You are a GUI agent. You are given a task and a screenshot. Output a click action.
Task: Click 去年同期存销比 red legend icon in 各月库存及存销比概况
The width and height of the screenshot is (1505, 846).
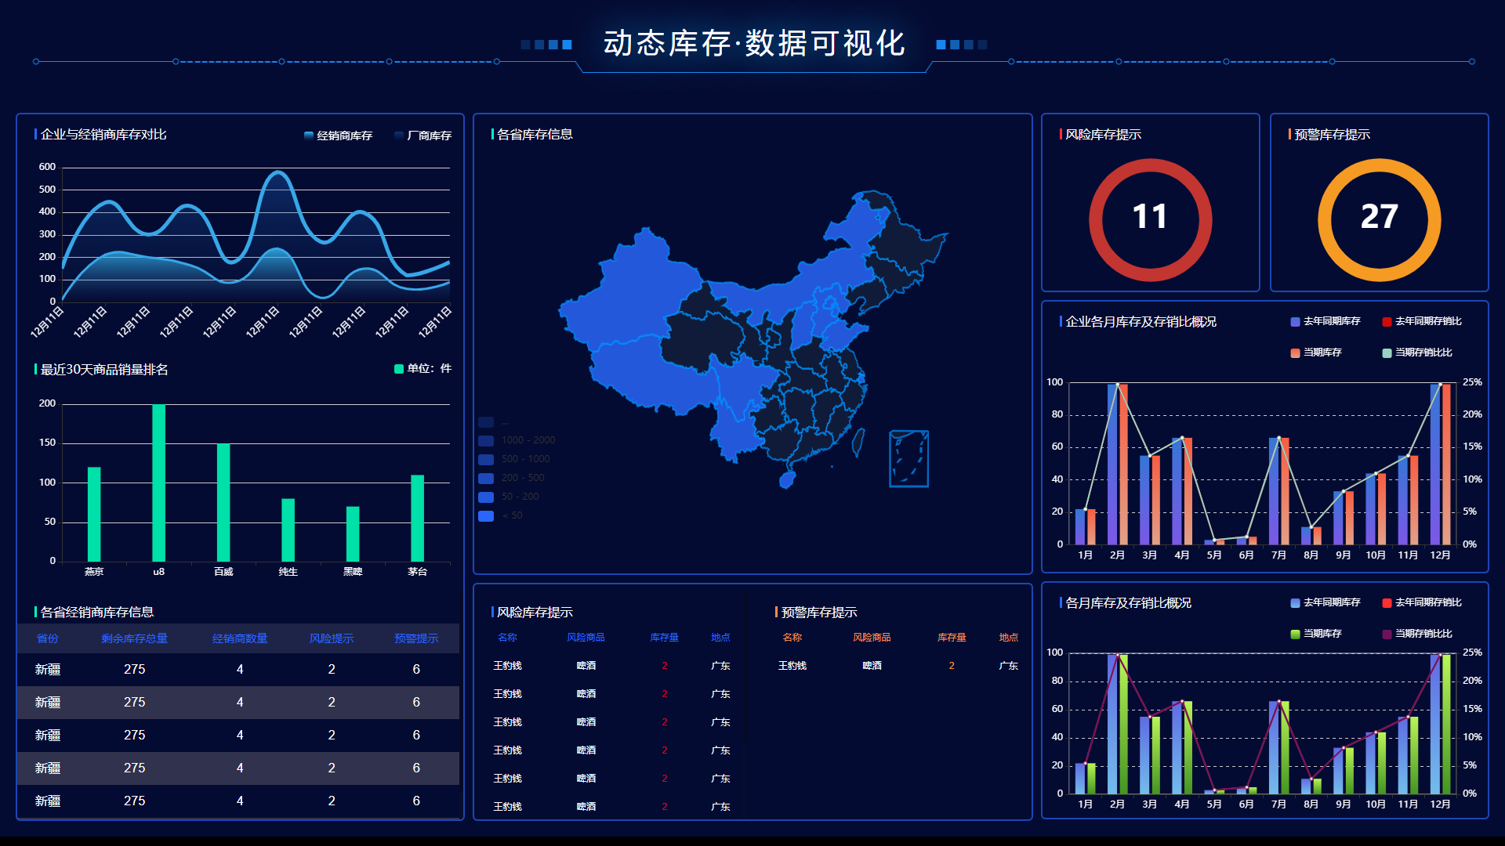1387,602
